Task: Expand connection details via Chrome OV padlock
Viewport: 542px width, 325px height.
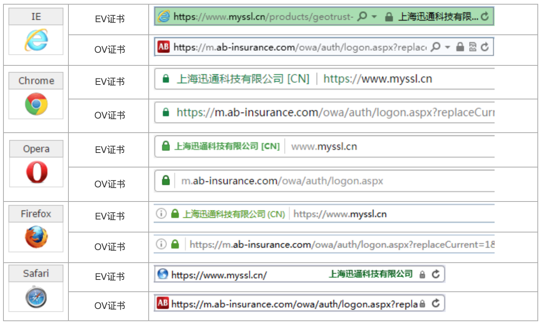Action: pyautogui.click(x=166, y=112)
